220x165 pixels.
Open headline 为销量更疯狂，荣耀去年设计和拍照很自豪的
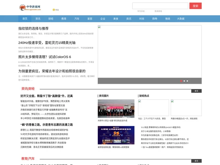(52, 71)
